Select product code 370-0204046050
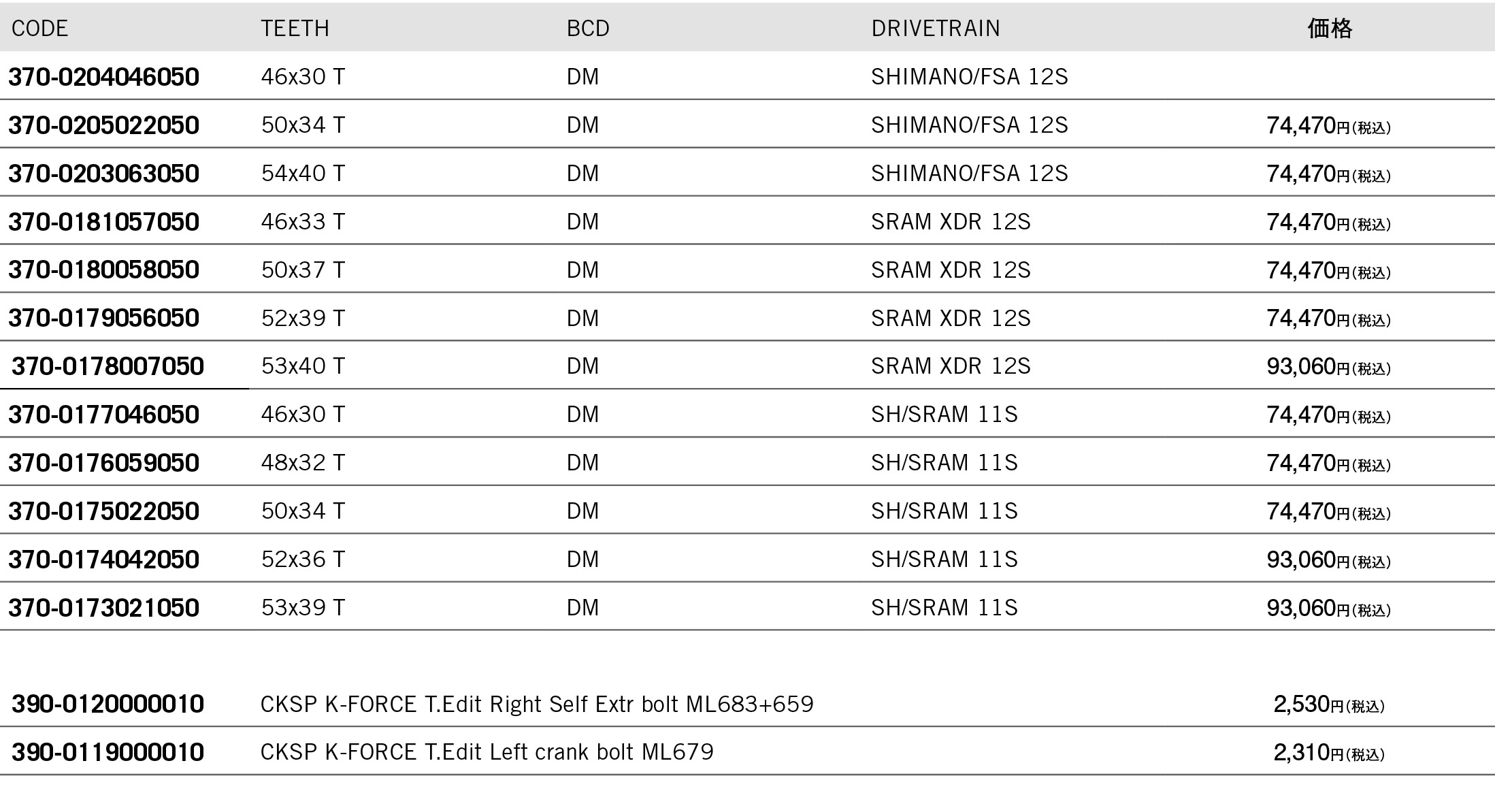1495x793 pixels. 103,77
